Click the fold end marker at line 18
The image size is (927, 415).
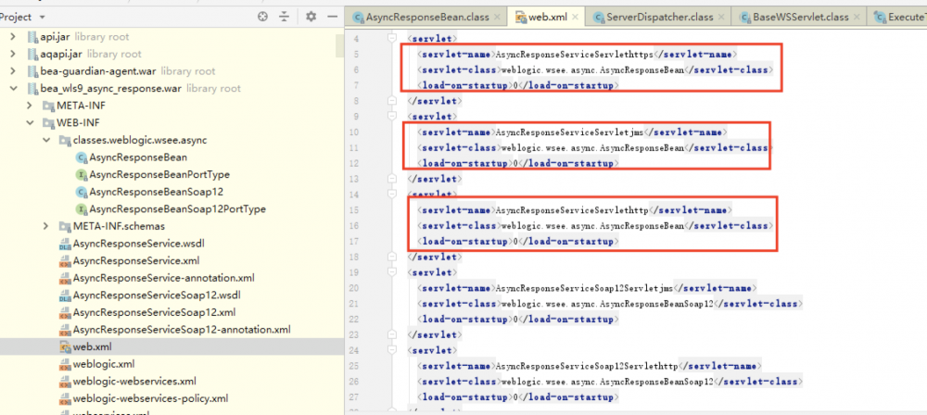point(391,258)
